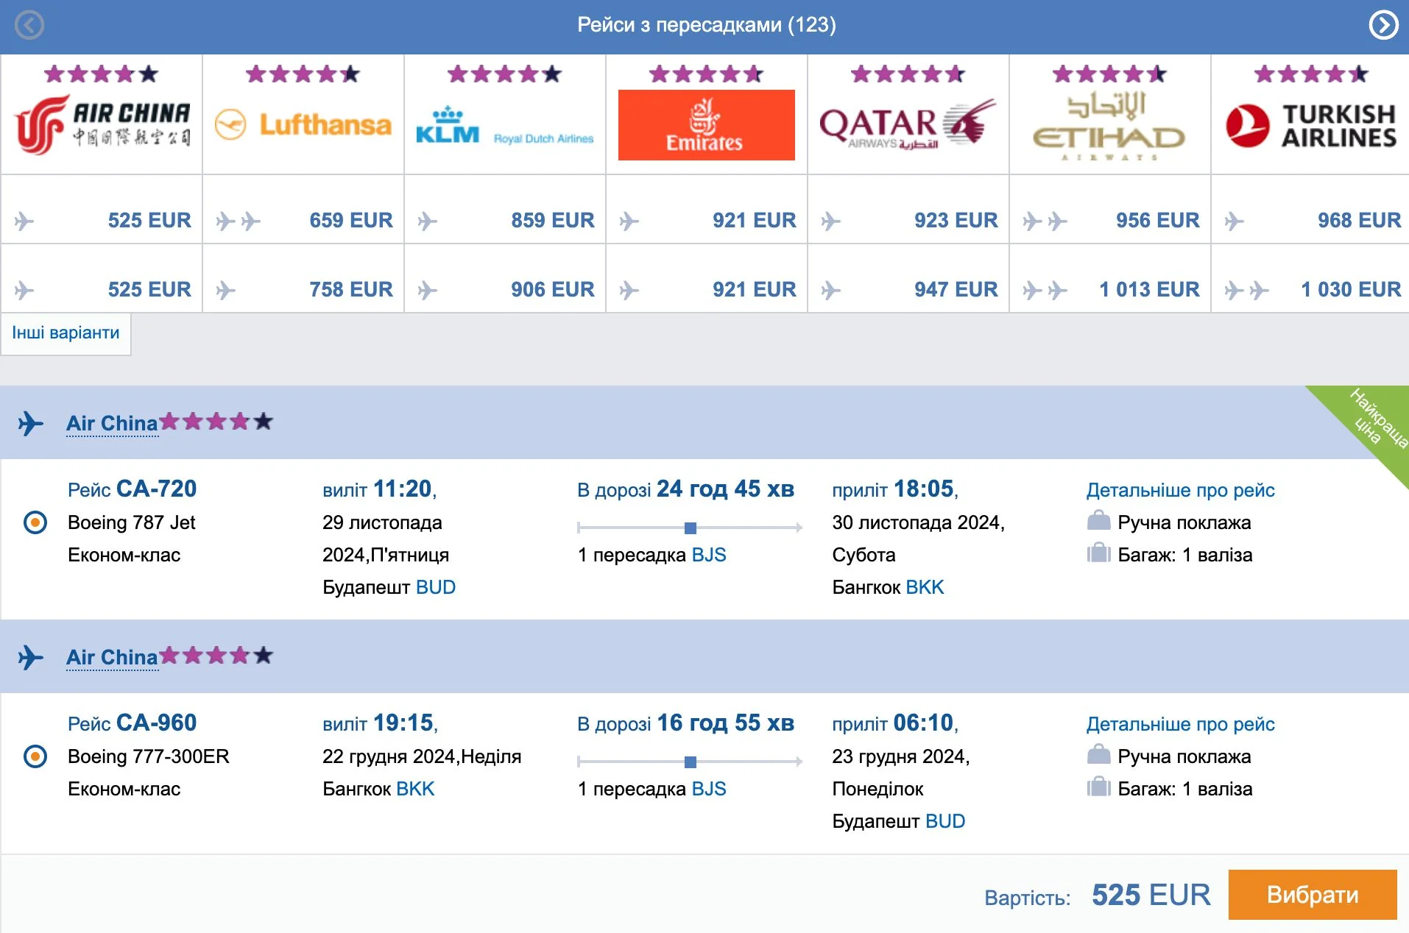The width and height of the screenshot is (1409, 933).
Task: Click the layover marker on CA-720 route line
Action: [691, 528]
